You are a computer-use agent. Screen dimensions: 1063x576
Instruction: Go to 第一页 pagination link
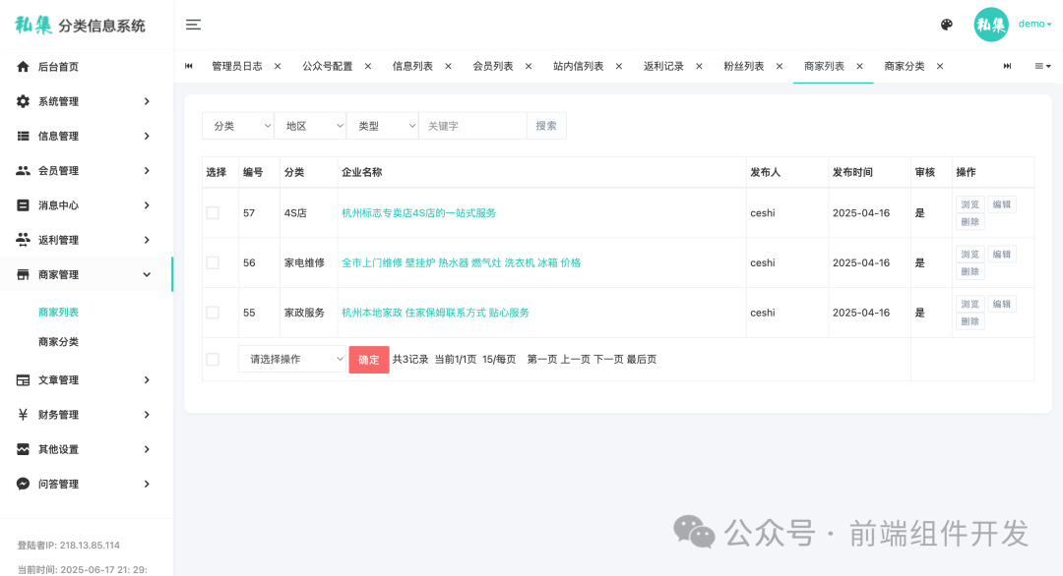click(x=541, y=360)
